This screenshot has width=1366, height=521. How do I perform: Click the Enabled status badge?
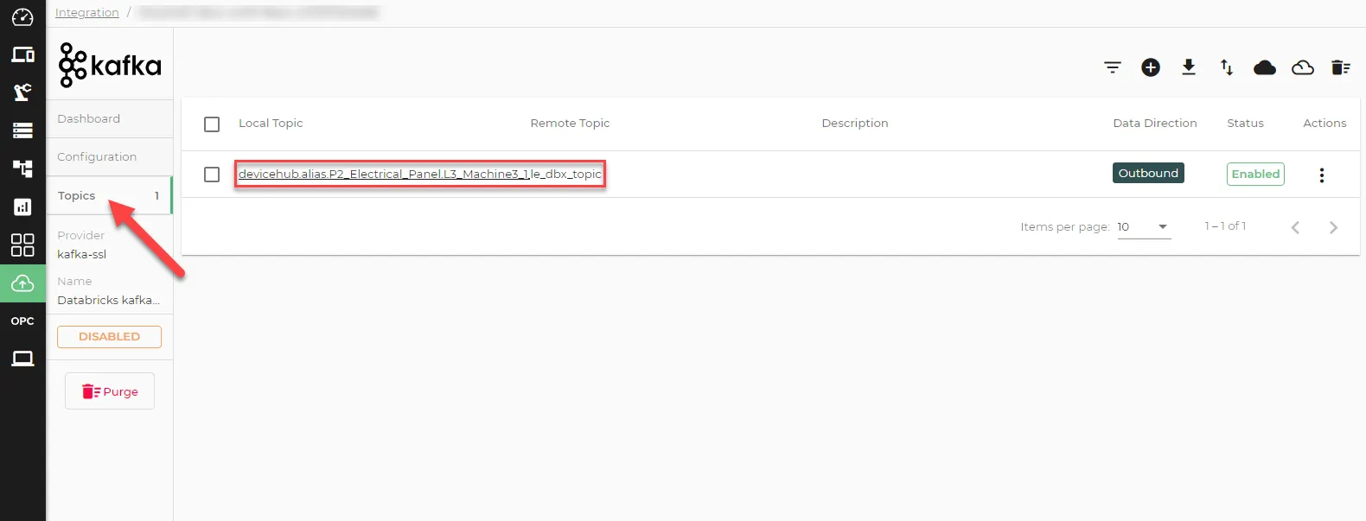tap(1255, 174)
